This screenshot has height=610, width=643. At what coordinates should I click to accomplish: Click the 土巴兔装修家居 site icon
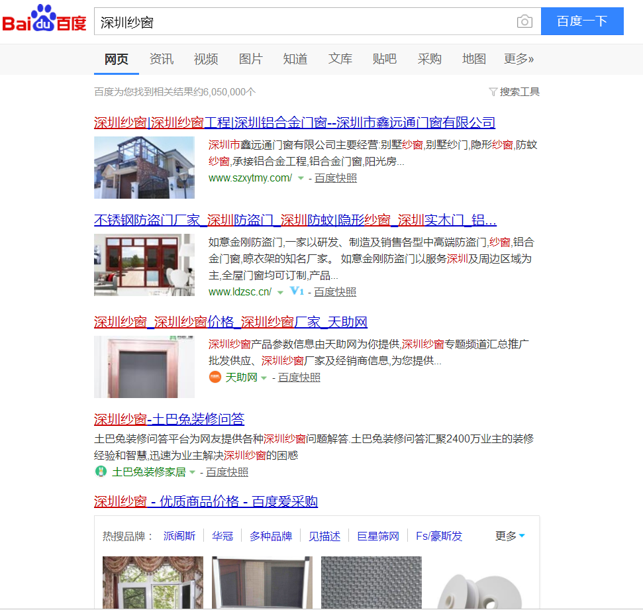point(101,472)
